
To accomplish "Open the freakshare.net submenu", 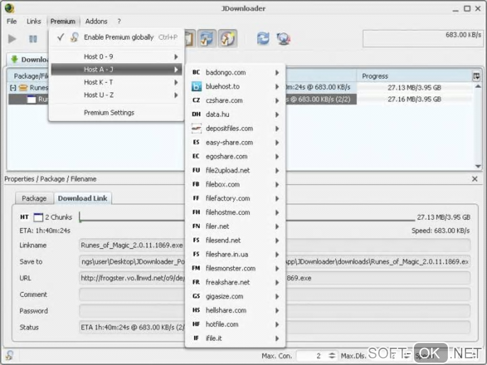I will [235, 282].
